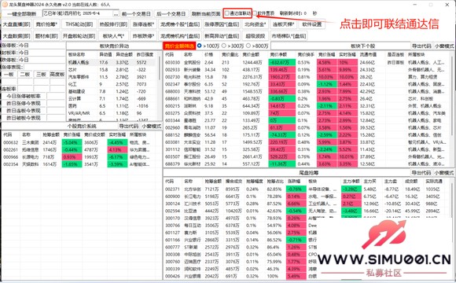Screen dimensions: 456x283
Task: Switch to the 高度板 tab
Action: pos(57,75)
